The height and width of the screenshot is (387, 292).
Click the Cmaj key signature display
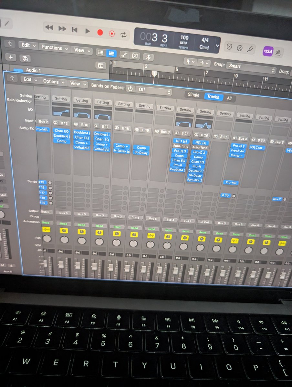tap(204, 47)
